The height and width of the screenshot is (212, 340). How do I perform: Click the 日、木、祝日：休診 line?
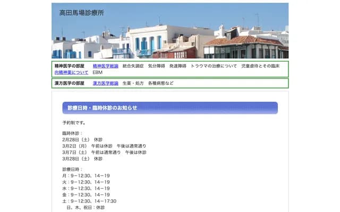[86, 207]
